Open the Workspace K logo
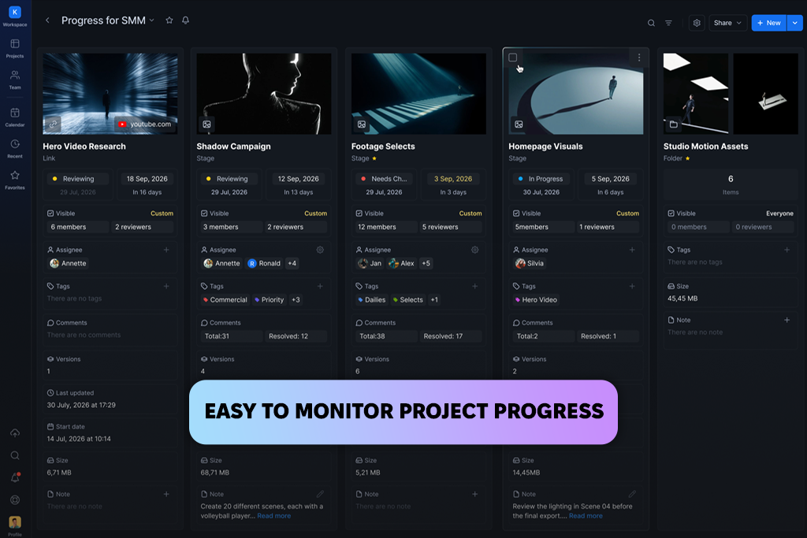The height and width of the screenshot is (538, 807). [15, 12]
